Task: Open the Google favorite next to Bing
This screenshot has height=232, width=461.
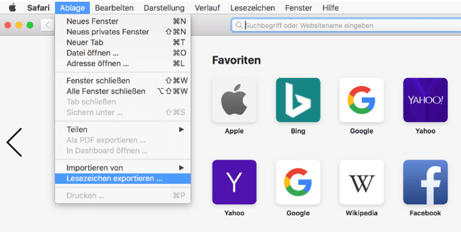Action: [x=362, y=100]
